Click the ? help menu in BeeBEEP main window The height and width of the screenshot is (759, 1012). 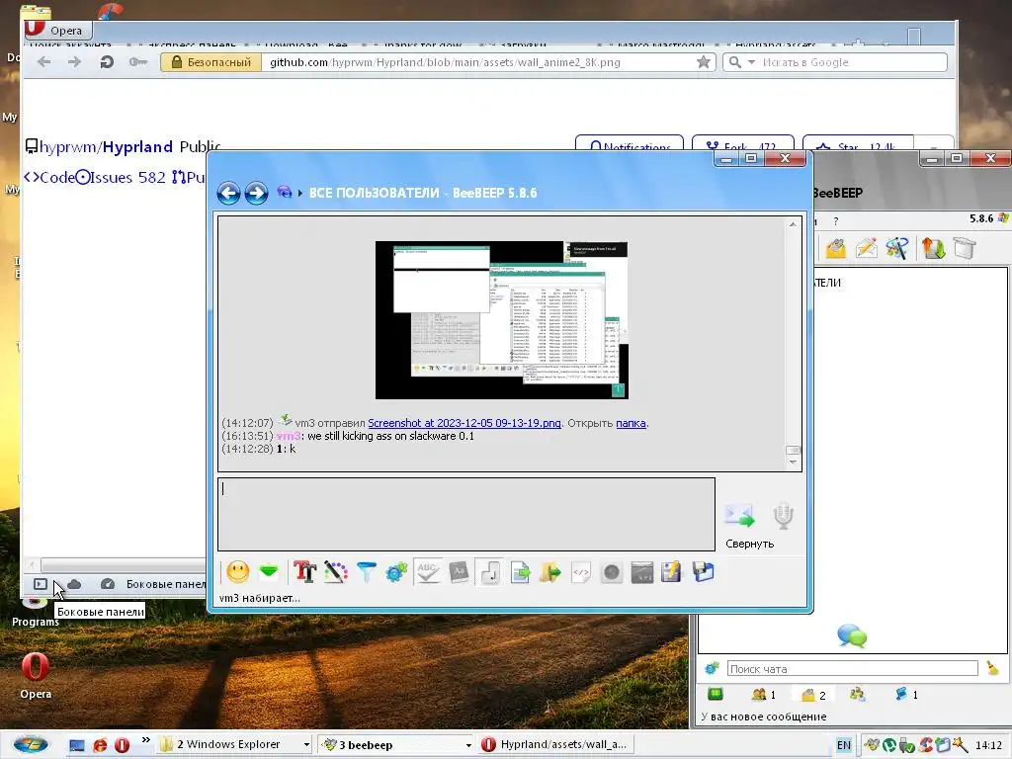836,221
